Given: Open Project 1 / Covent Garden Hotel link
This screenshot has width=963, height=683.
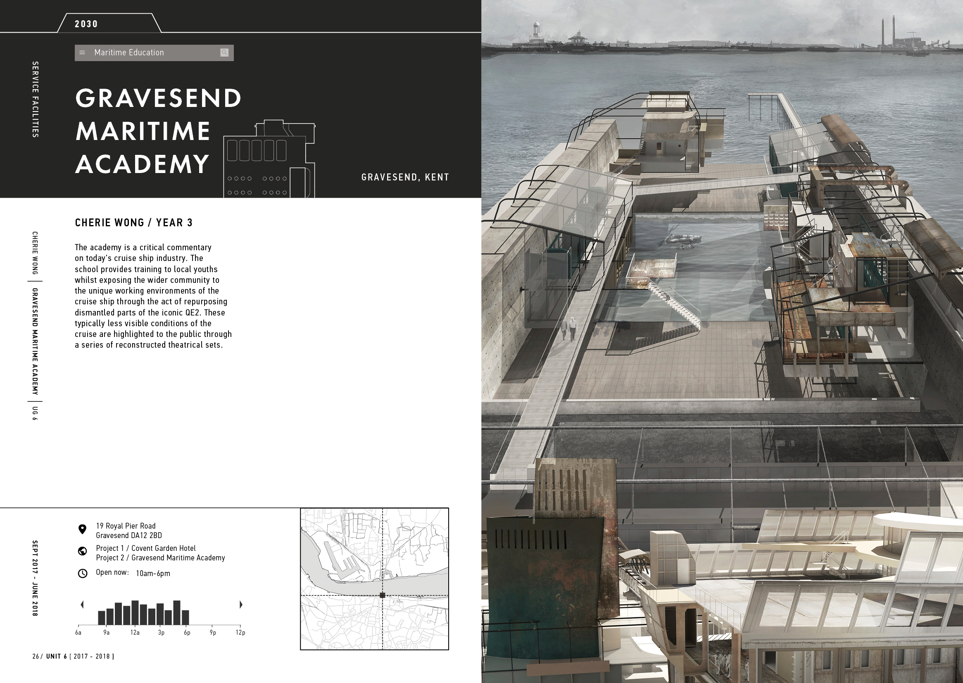Looking at the screenshot, I should (145, 548).
